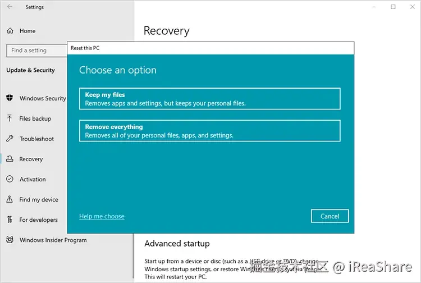The width and height of the screenshot is (421, 283).
Task: Click the Advanced startup heading
Action: pyautogui.click(x=177, y=243)
